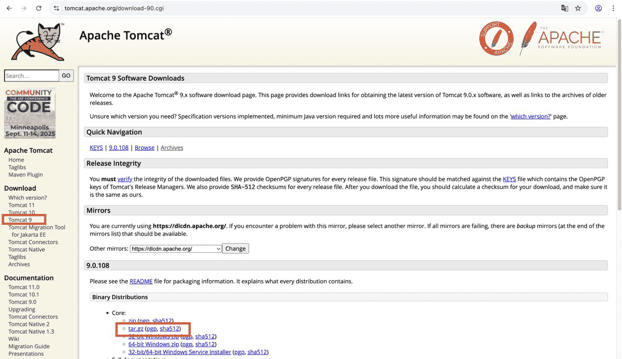Click the Apache Software Foundation logo

[561, 38]
